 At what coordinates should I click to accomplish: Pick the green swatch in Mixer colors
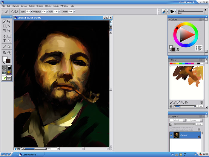tap(180, 63)
